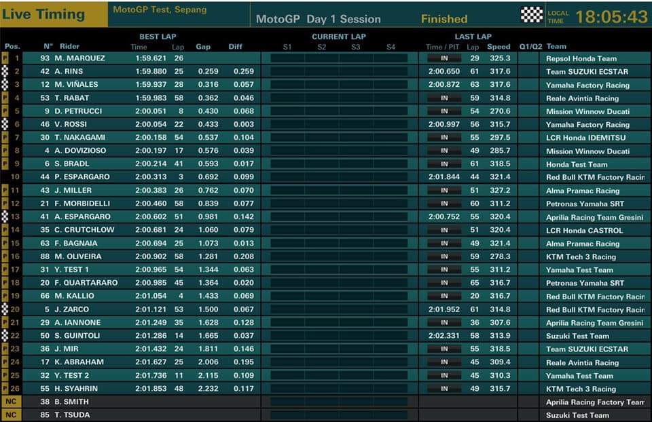Click F. Quartararo best time 2:00.985
Screen dimensions: 652x422
(151, 283)
